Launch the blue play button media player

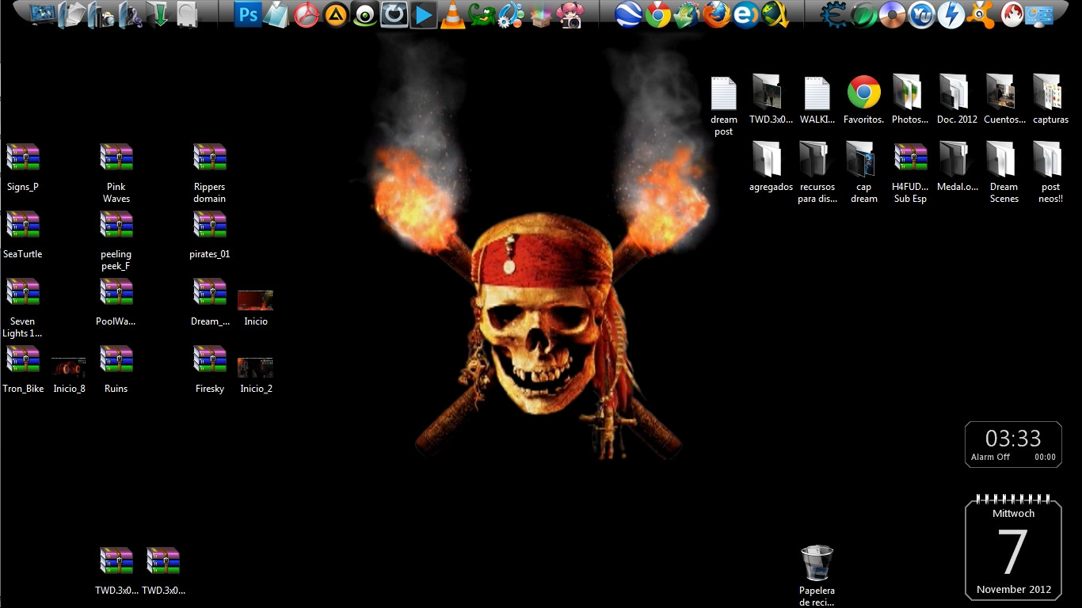(x=424, y=15)
